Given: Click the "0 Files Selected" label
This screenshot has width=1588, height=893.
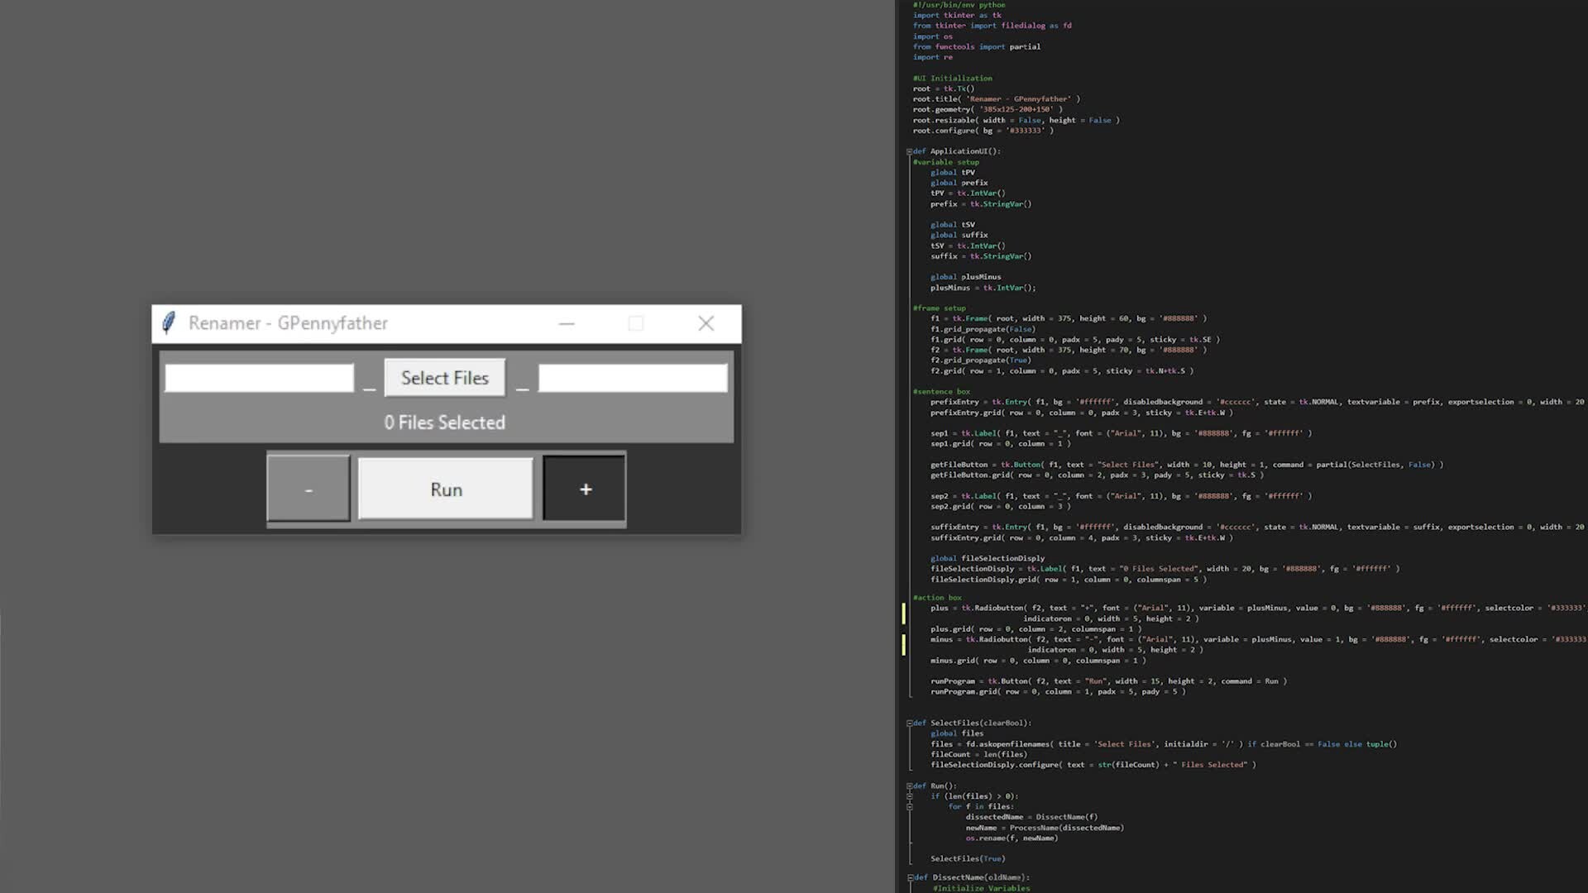Looking at the screenshot, I should click(444, 422).
